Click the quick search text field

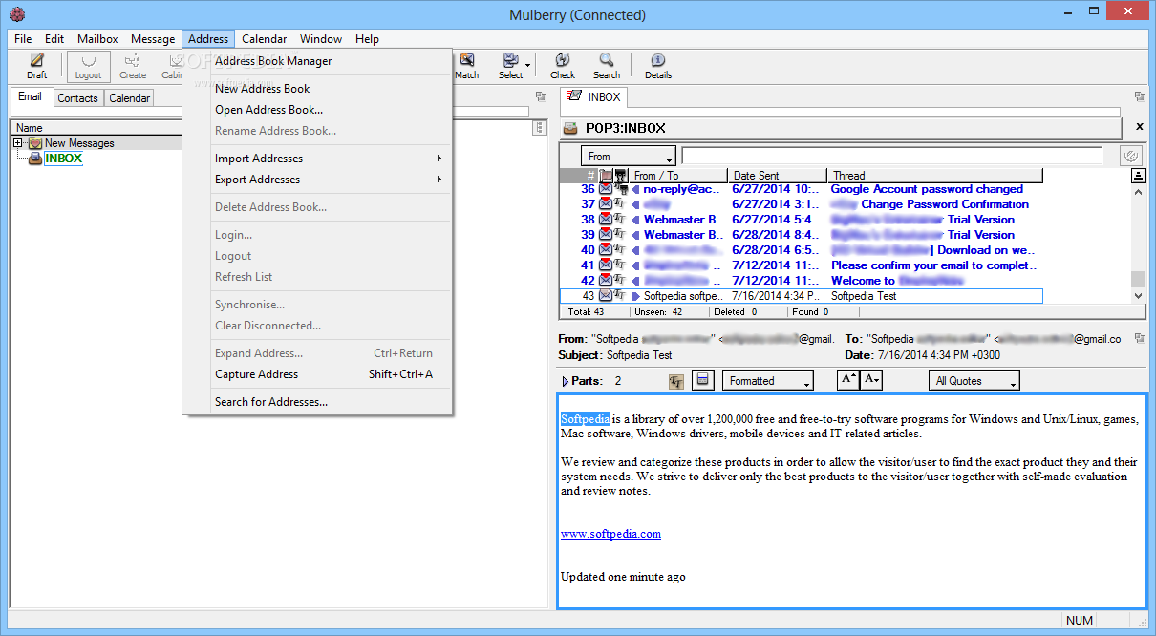coord(891,156)
